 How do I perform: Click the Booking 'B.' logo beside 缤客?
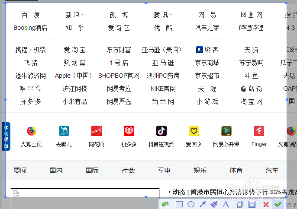pyautogui.click(x=199, y=50)
